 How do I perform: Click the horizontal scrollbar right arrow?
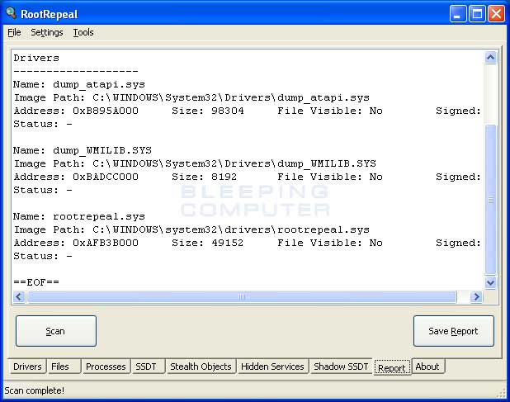tap(476, 296)
